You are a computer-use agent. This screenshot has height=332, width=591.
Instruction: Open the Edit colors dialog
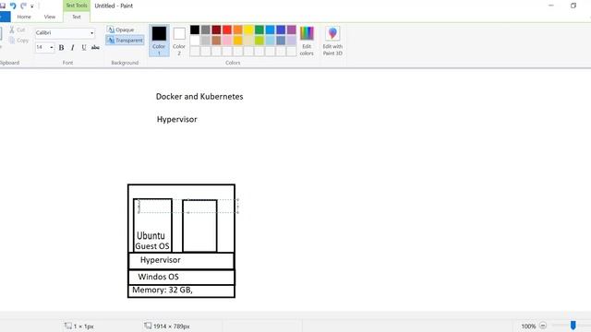307,41
